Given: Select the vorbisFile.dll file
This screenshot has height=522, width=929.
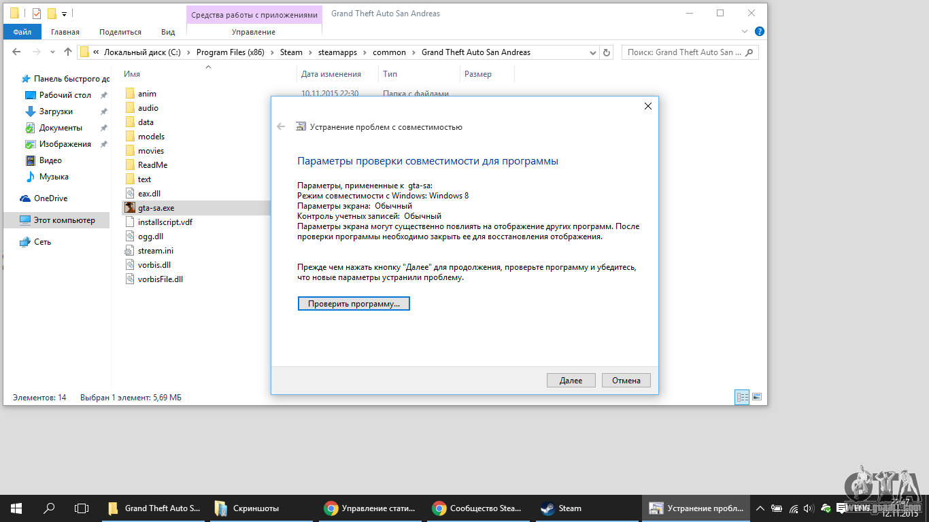Looking at the screenshot, I should click(x=160, y=279).
